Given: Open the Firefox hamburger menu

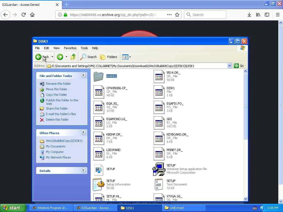Looking at the screenshot, I should coord(277,15).
